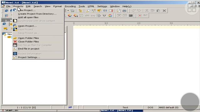Click the ruler marker at 10

coord(106,23)
